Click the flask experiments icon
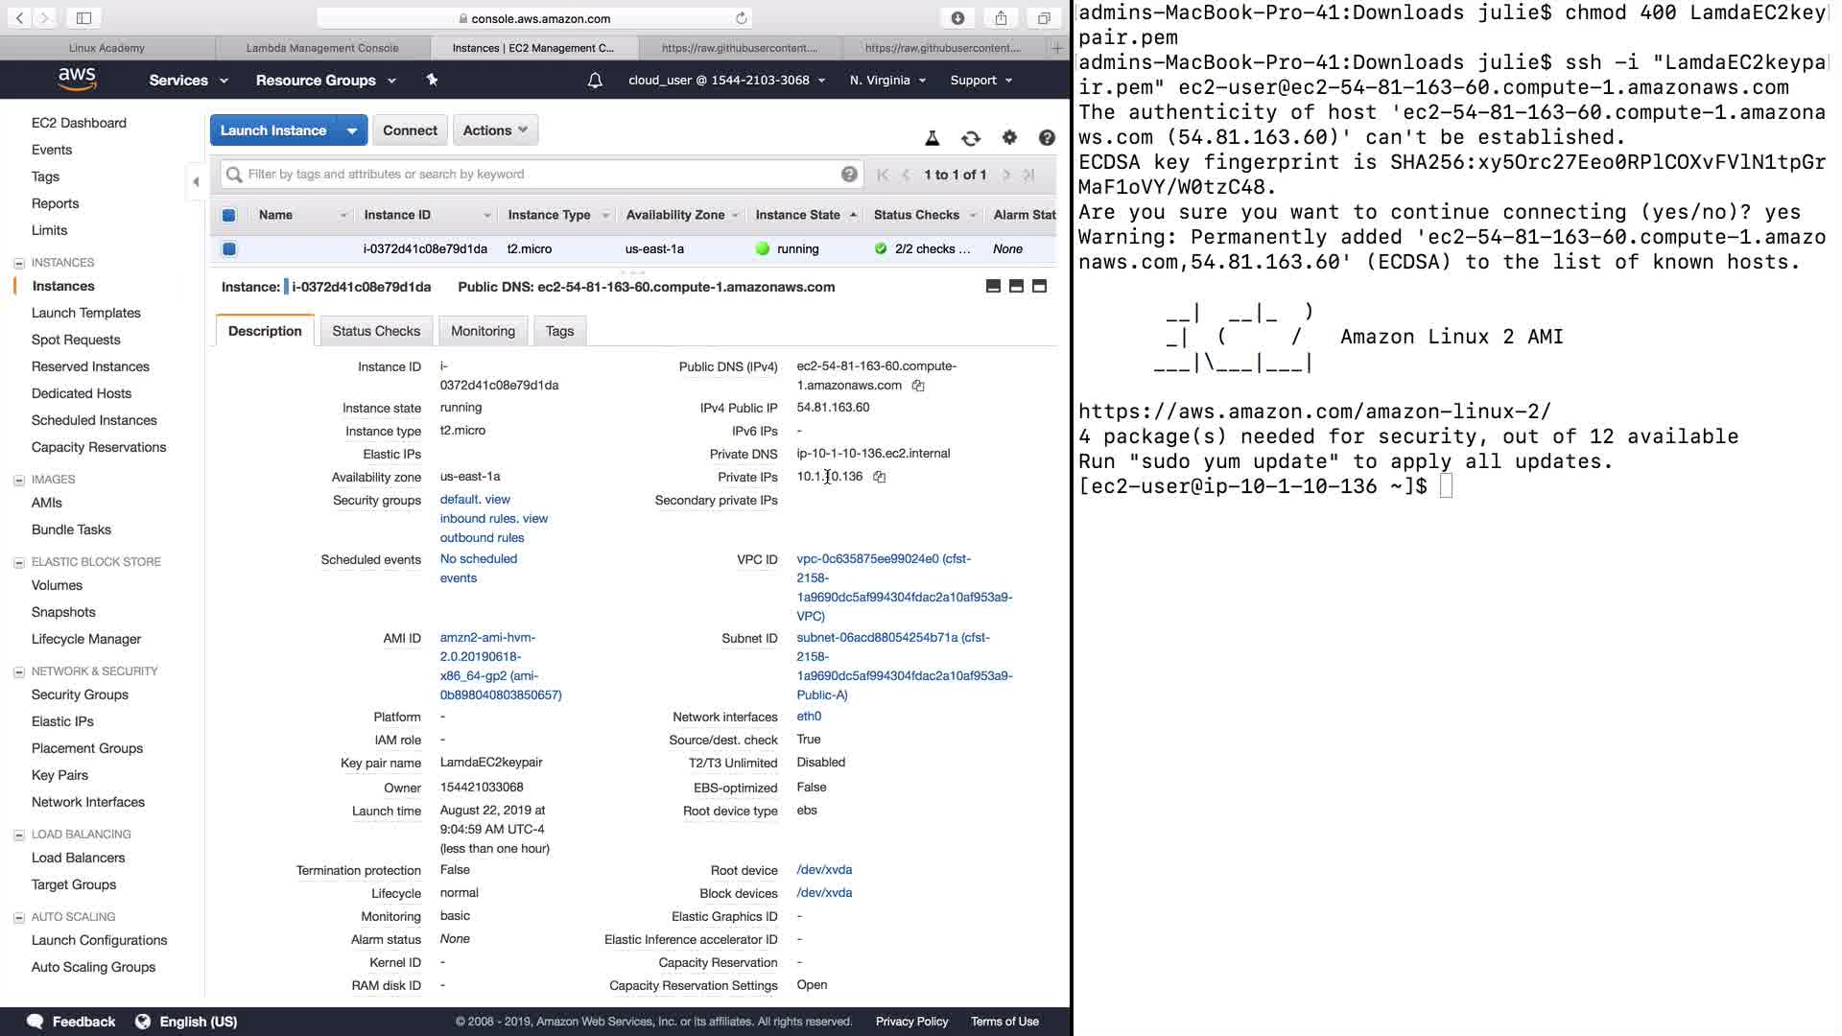Viewport: 1842px width, 1036px height. [x=932, y=138]
